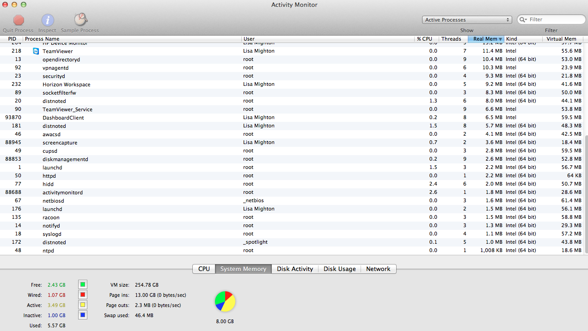Select the vpnagentd process row
Screen dimensions: 588x331
[x=292, y=68]
